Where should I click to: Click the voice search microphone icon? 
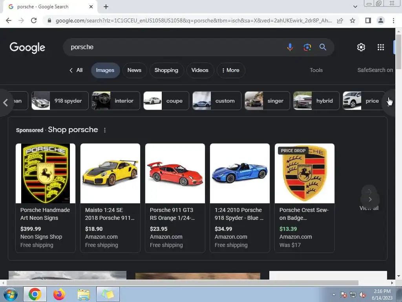(x=290, y=47)
